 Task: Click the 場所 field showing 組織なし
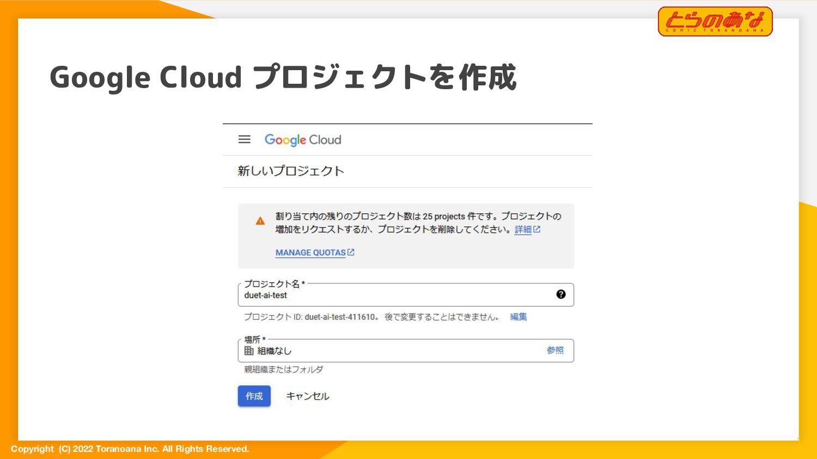point(406,351)
